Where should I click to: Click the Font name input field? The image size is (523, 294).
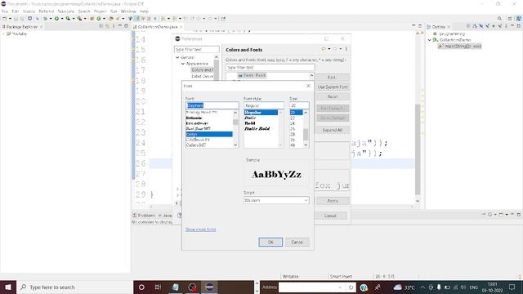click(212, 105)
